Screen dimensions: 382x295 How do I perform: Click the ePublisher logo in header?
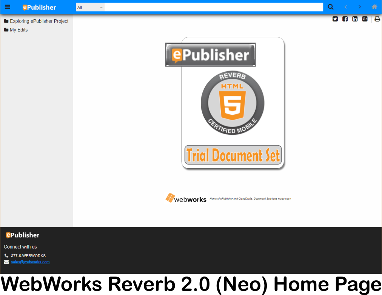[39, 7]
